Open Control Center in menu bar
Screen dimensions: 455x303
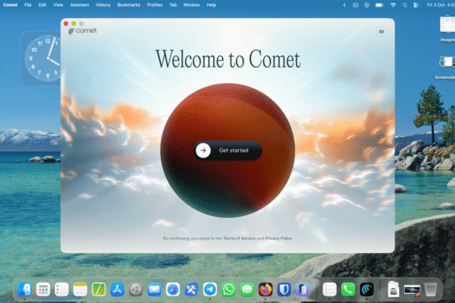click(x=416, y=5)
